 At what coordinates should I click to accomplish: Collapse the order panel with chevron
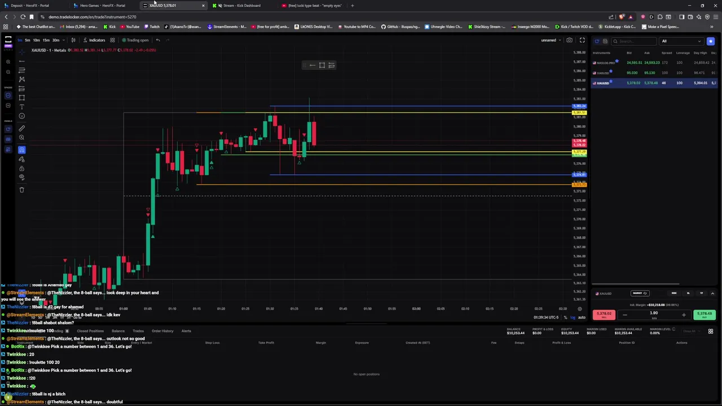(x=712, y=293)
